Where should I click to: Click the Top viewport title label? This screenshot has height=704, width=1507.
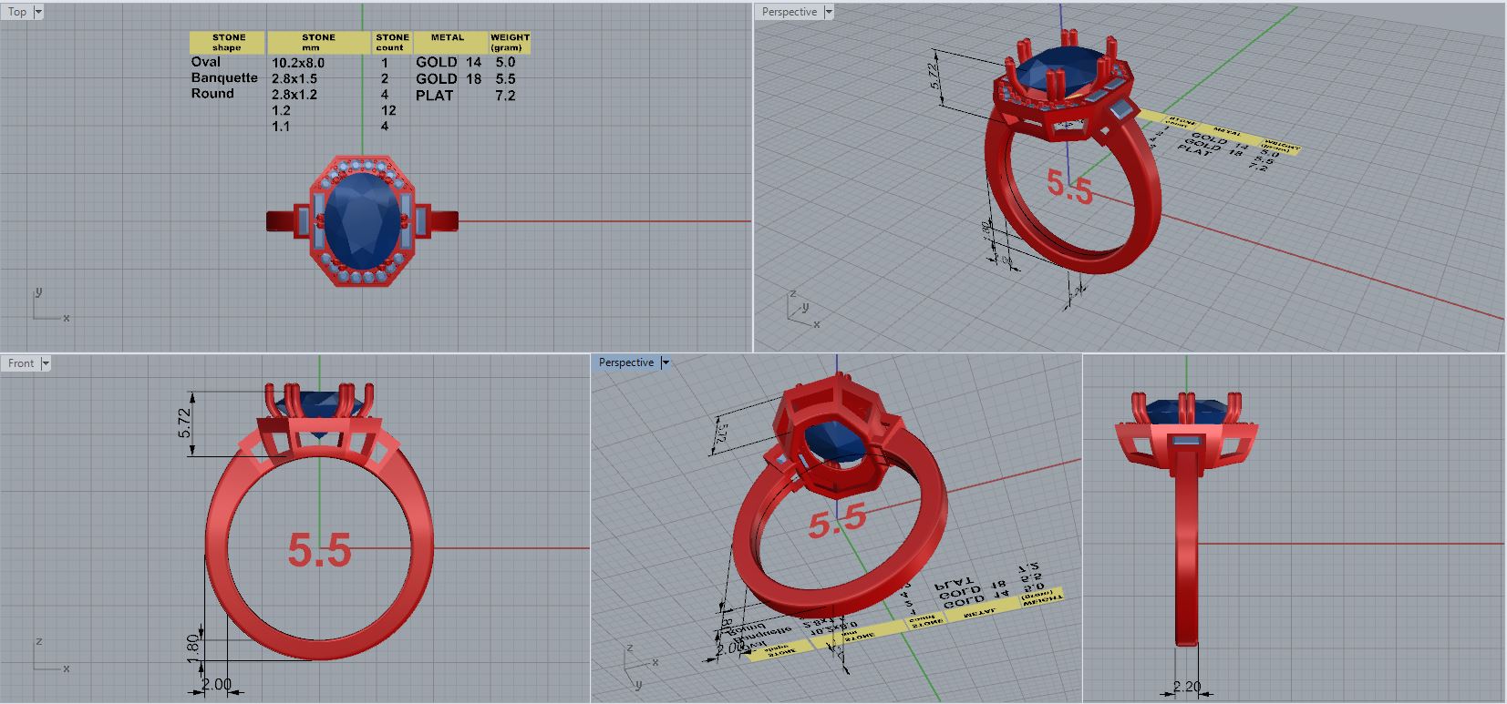[17, 12]
